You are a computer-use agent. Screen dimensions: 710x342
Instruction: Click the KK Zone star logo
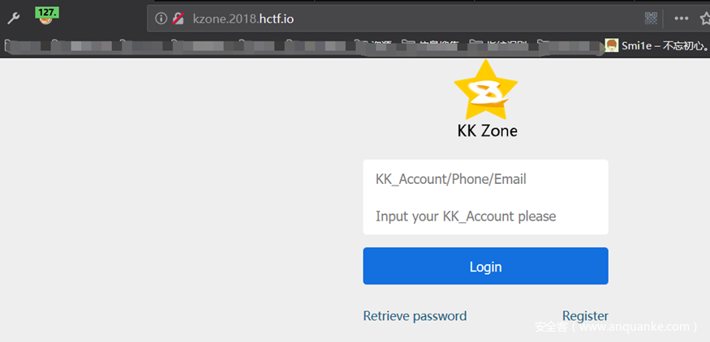pos(485,89)
